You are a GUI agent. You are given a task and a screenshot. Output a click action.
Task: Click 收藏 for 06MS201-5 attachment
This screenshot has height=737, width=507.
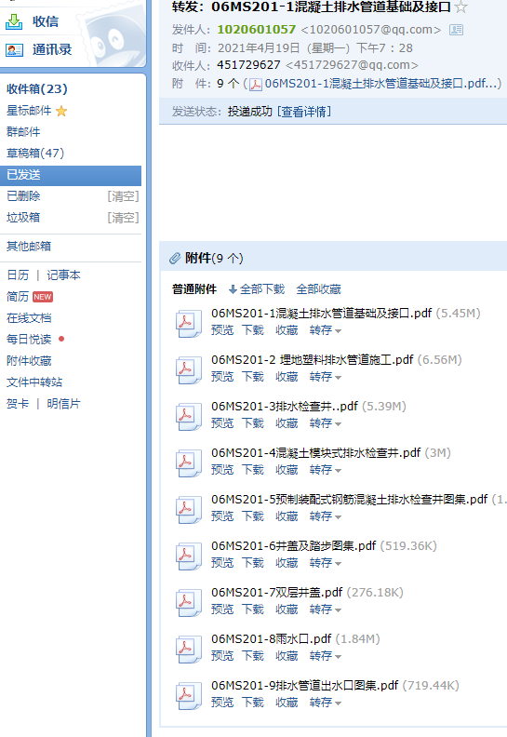pos(287,516)
